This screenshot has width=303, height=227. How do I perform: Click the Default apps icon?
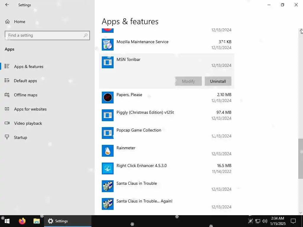coord(7,80)
